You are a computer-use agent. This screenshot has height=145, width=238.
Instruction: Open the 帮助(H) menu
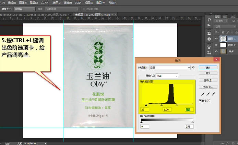[113, 3]
